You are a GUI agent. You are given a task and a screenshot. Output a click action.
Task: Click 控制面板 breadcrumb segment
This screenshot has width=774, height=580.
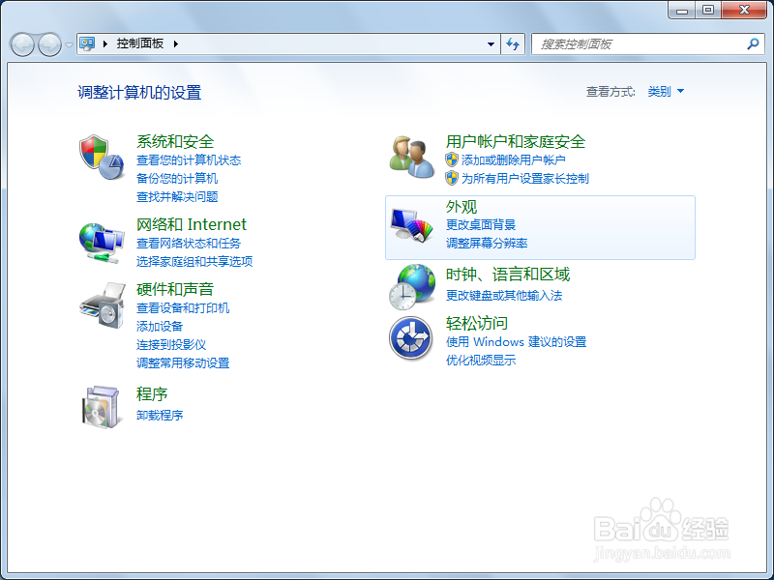(139, 43)
